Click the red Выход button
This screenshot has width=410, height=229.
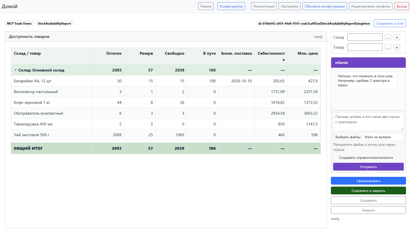[x=401, y=6]
